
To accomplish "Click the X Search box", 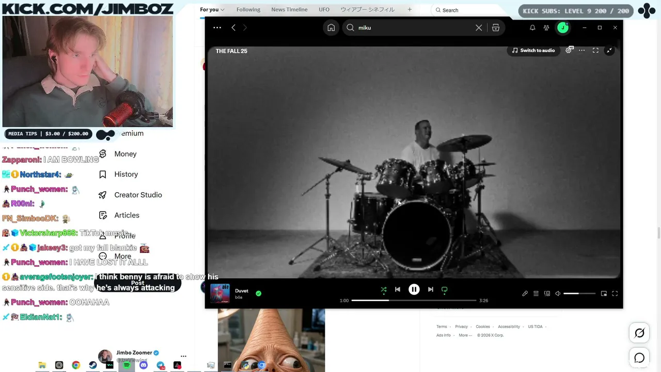I will [x=471, y=10].
